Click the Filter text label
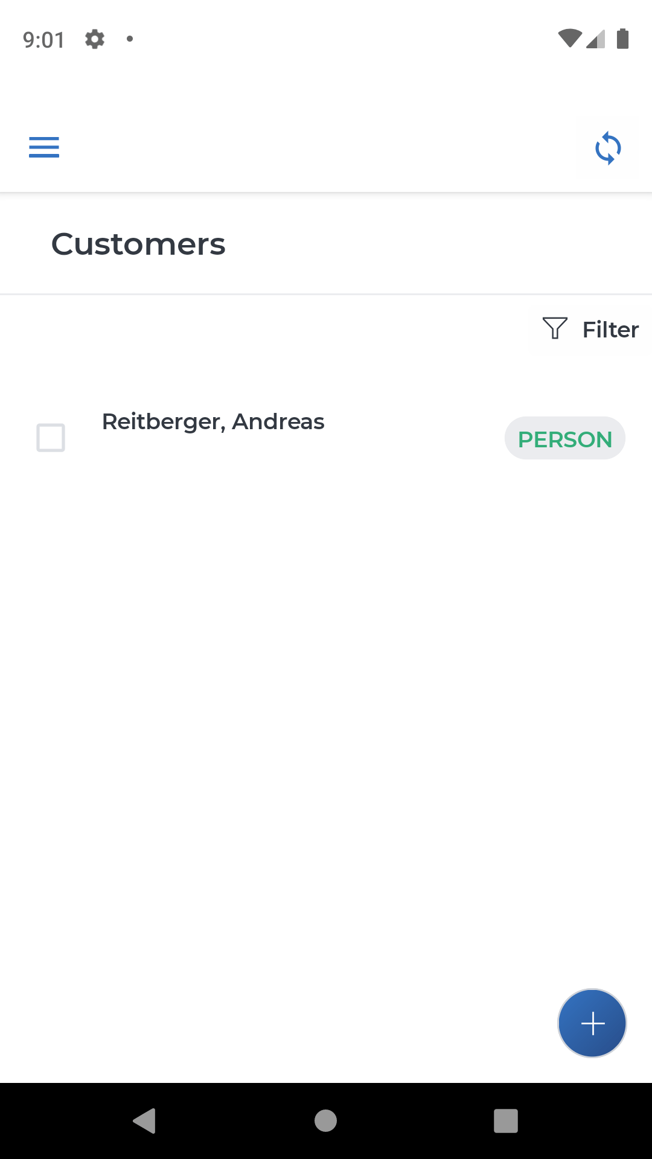 (x=610, y=330)
